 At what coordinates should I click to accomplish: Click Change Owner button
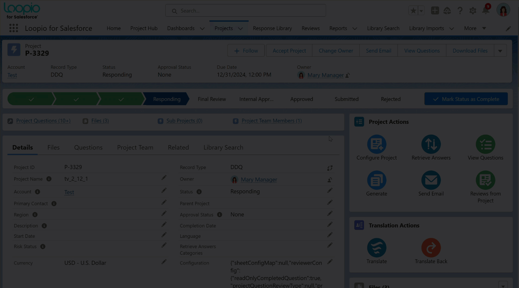pos(336,51)
